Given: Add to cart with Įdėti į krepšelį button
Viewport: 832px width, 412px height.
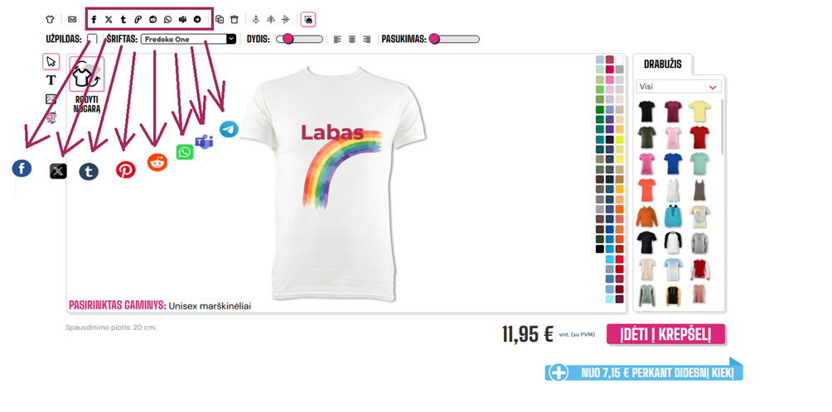Looking at the screenshot, I should (666, 334).
